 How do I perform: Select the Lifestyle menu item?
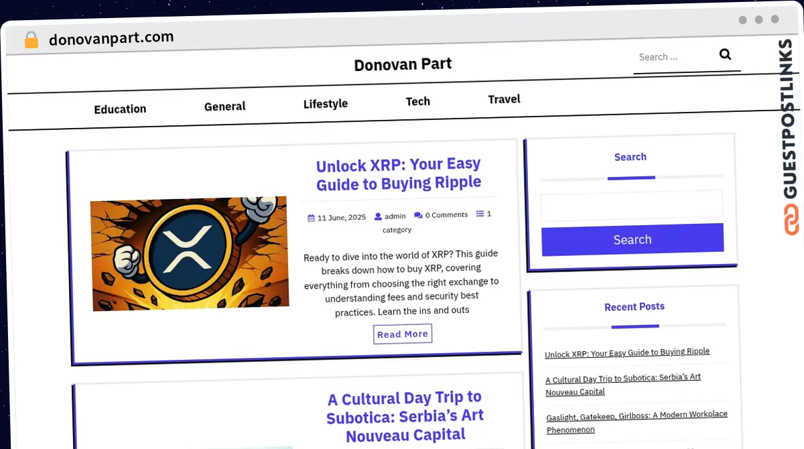pyautogui.click(x=326, y=104)
